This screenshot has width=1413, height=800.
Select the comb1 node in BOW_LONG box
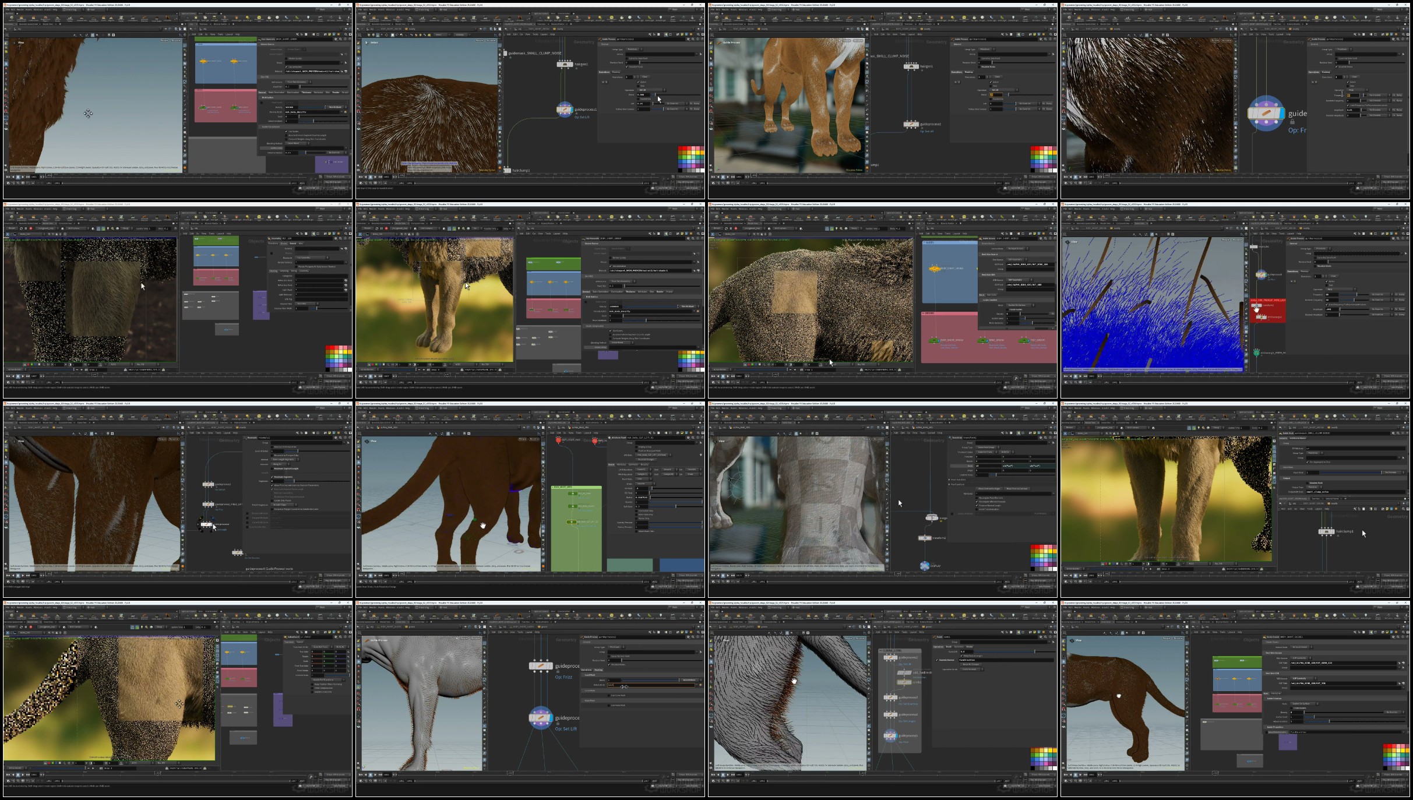pyautogui.click(x=904, y=682)
